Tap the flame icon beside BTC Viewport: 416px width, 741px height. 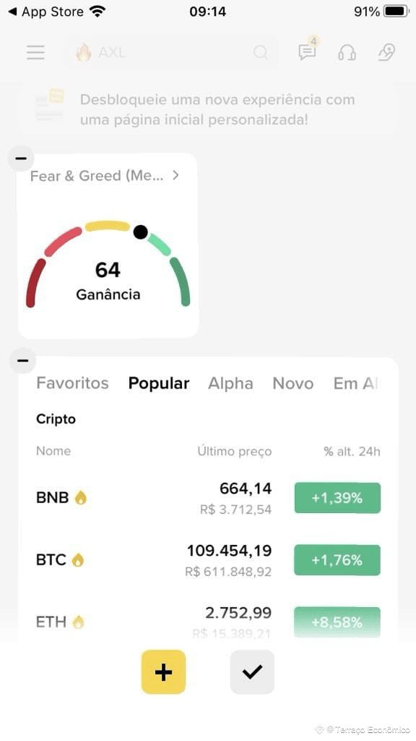click(x=78, y=560)
